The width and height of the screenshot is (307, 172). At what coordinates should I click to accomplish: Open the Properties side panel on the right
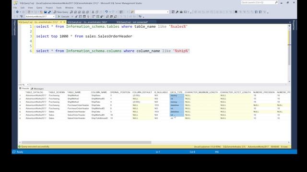click(x=294, y=25)
